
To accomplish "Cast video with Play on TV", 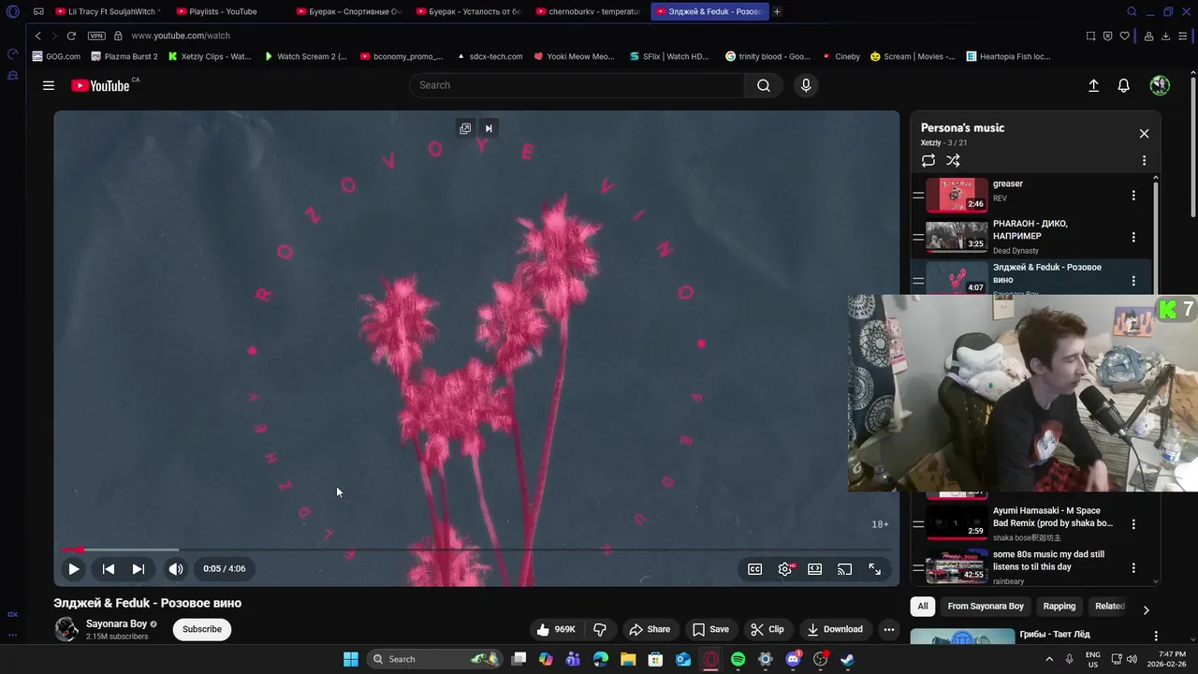I will (845, 569).
